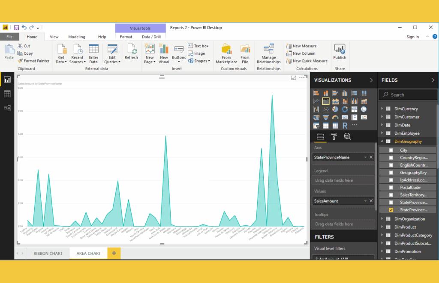Screen dimensions: 439x283
Task: Select the KPI visual
Action: (x=364, y=118)
